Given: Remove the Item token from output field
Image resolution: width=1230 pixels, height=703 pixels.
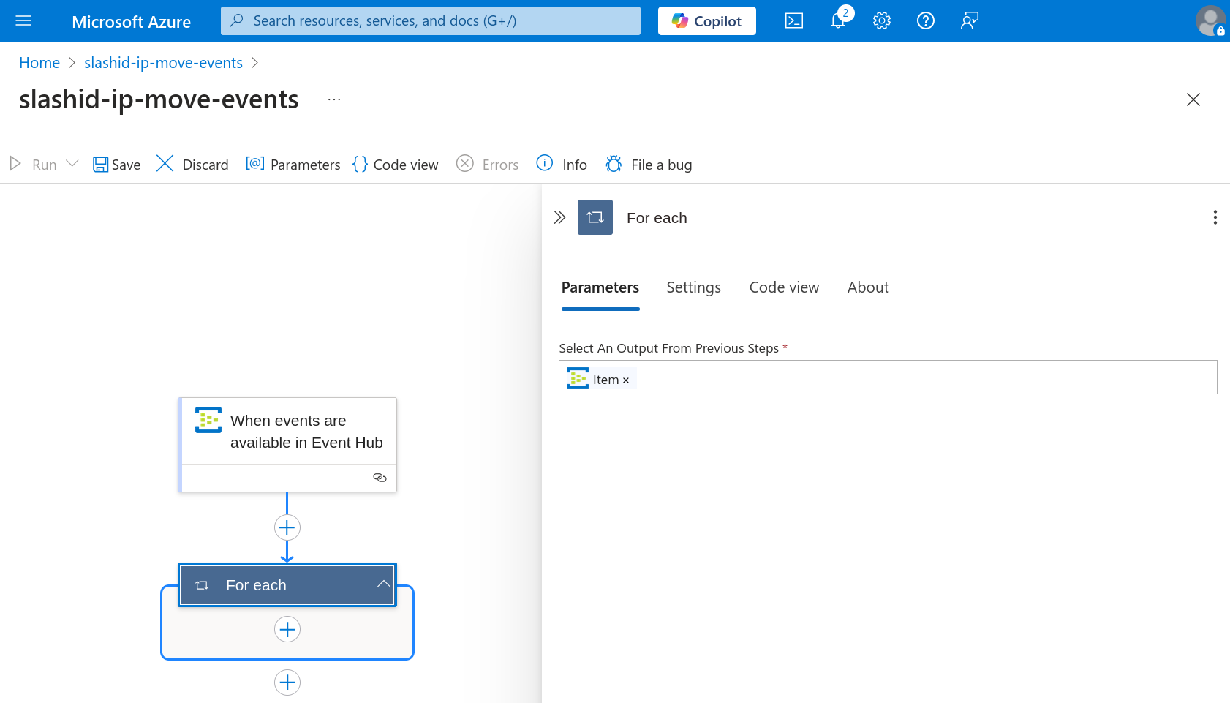Looking at the screenshot, I should 626,380.
